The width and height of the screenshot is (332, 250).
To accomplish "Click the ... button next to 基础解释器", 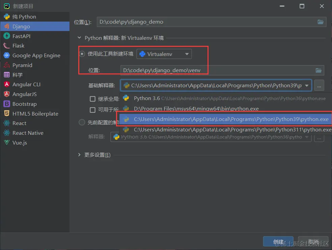I will point(319,86).
